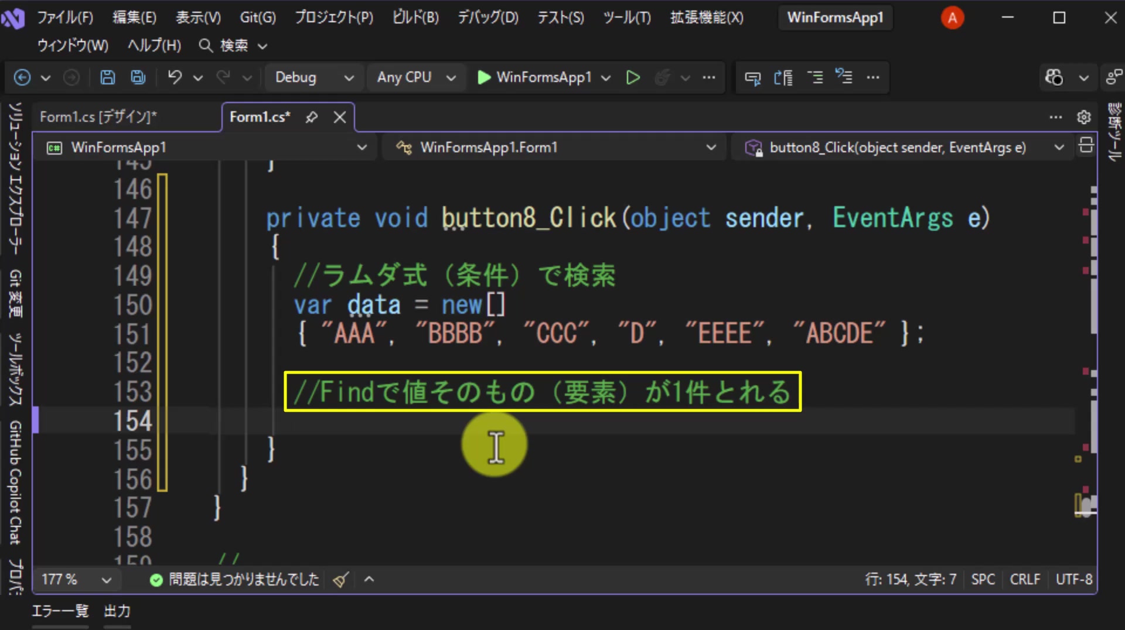This screenshot has height=630, width=1125.
Task: Open the デバッグ(D) menu
Action: coord(488,18)
